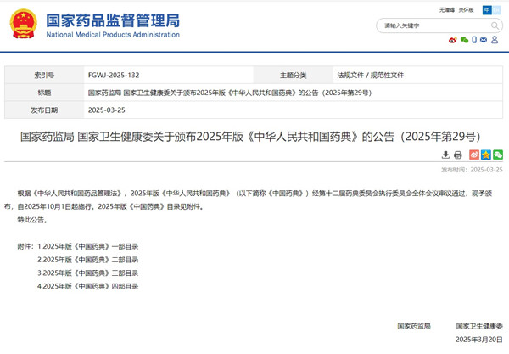
Task: Click the 国家药品监督管理局 site title
Action: point(113,20)
